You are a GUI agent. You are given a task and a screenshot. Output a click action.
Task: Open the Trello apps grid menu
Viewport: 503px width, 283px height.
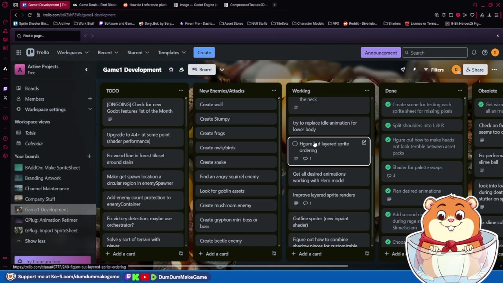pyautogui.click(x=18, y=52)
